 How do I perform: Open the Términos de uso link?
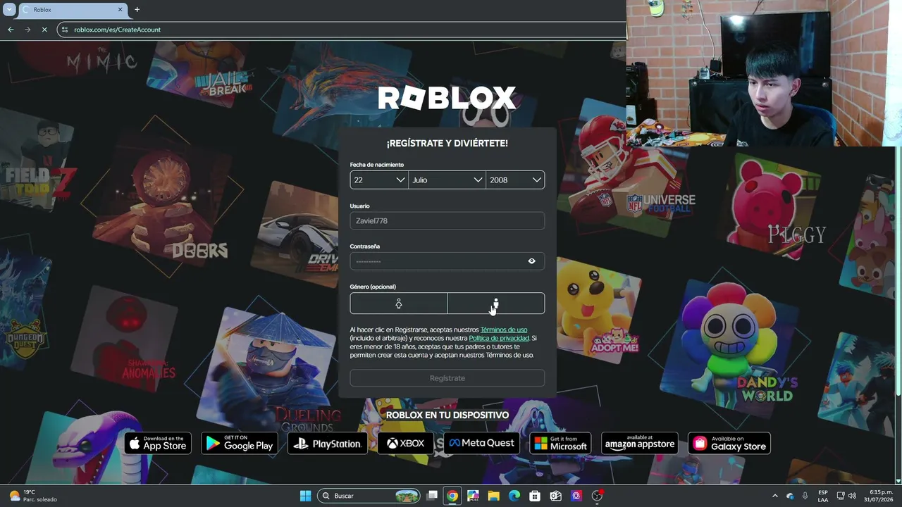point(504,330)
